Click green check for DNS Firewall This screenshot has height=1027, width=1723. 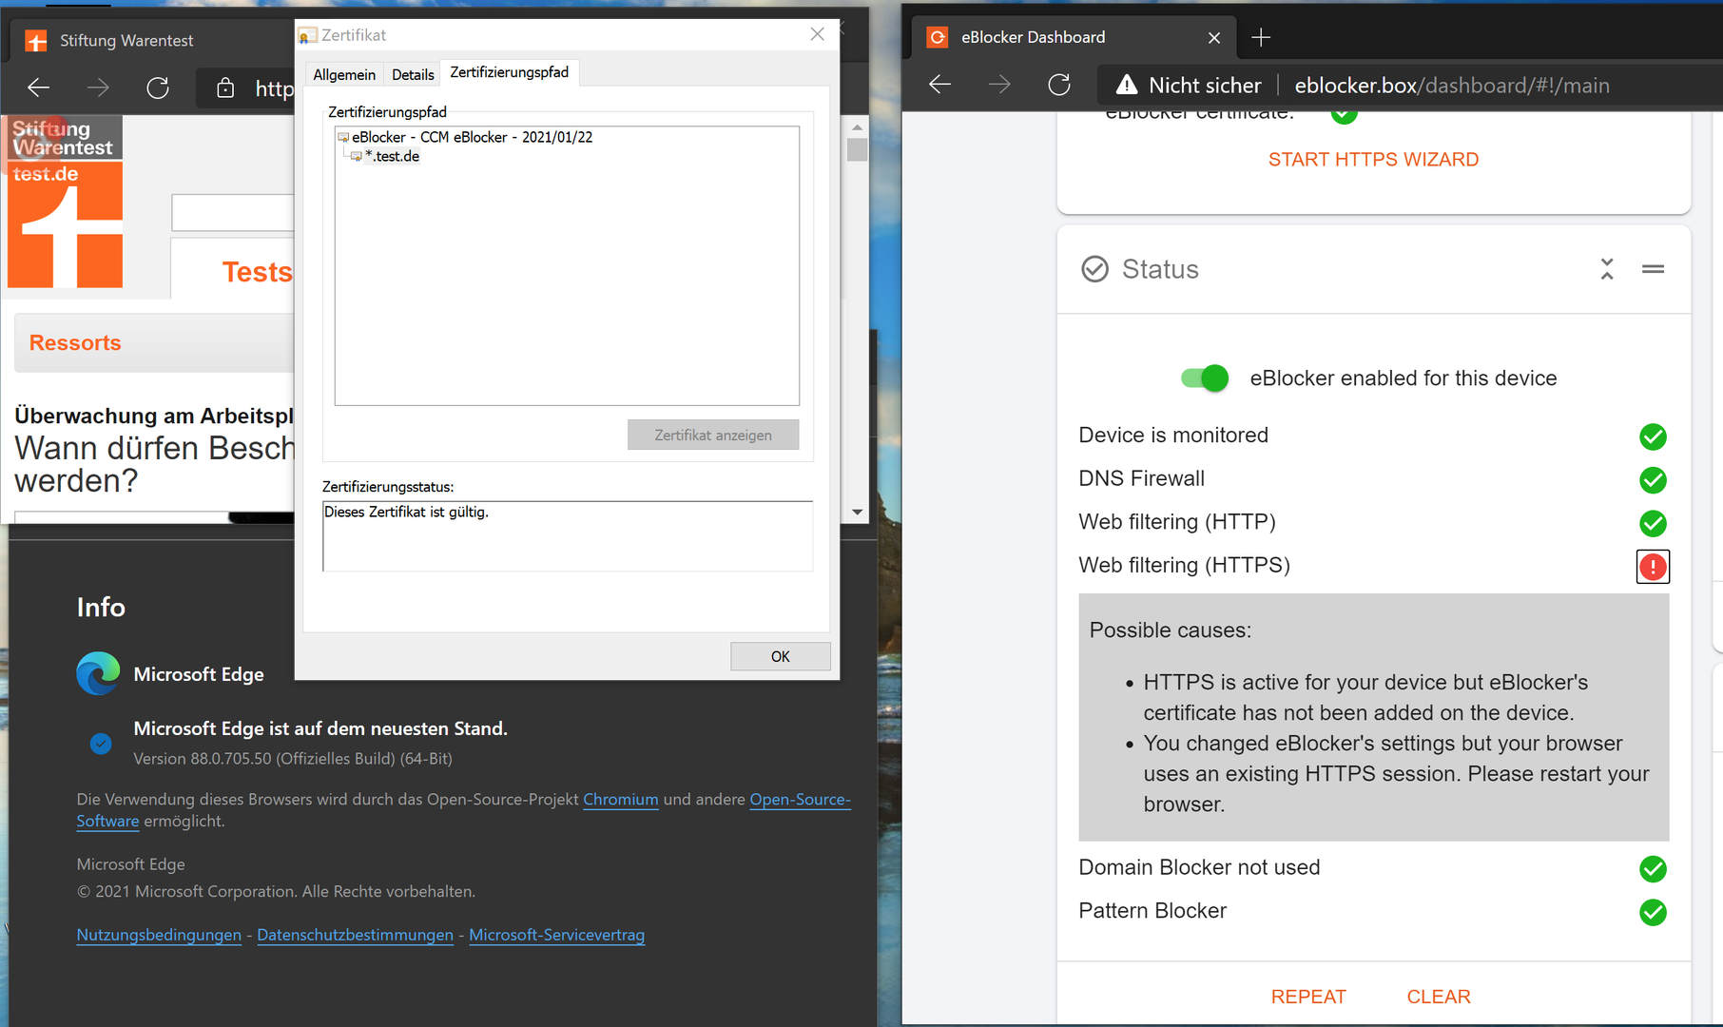tap(1653, 480)
